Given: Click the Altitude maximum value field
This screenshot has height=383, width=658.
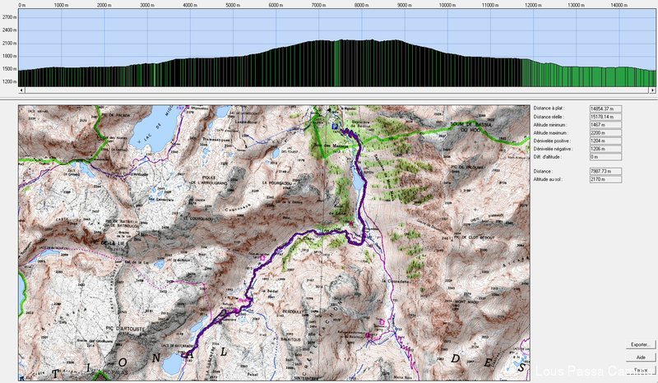Looking at the screenshot, I should coord(606,133).
